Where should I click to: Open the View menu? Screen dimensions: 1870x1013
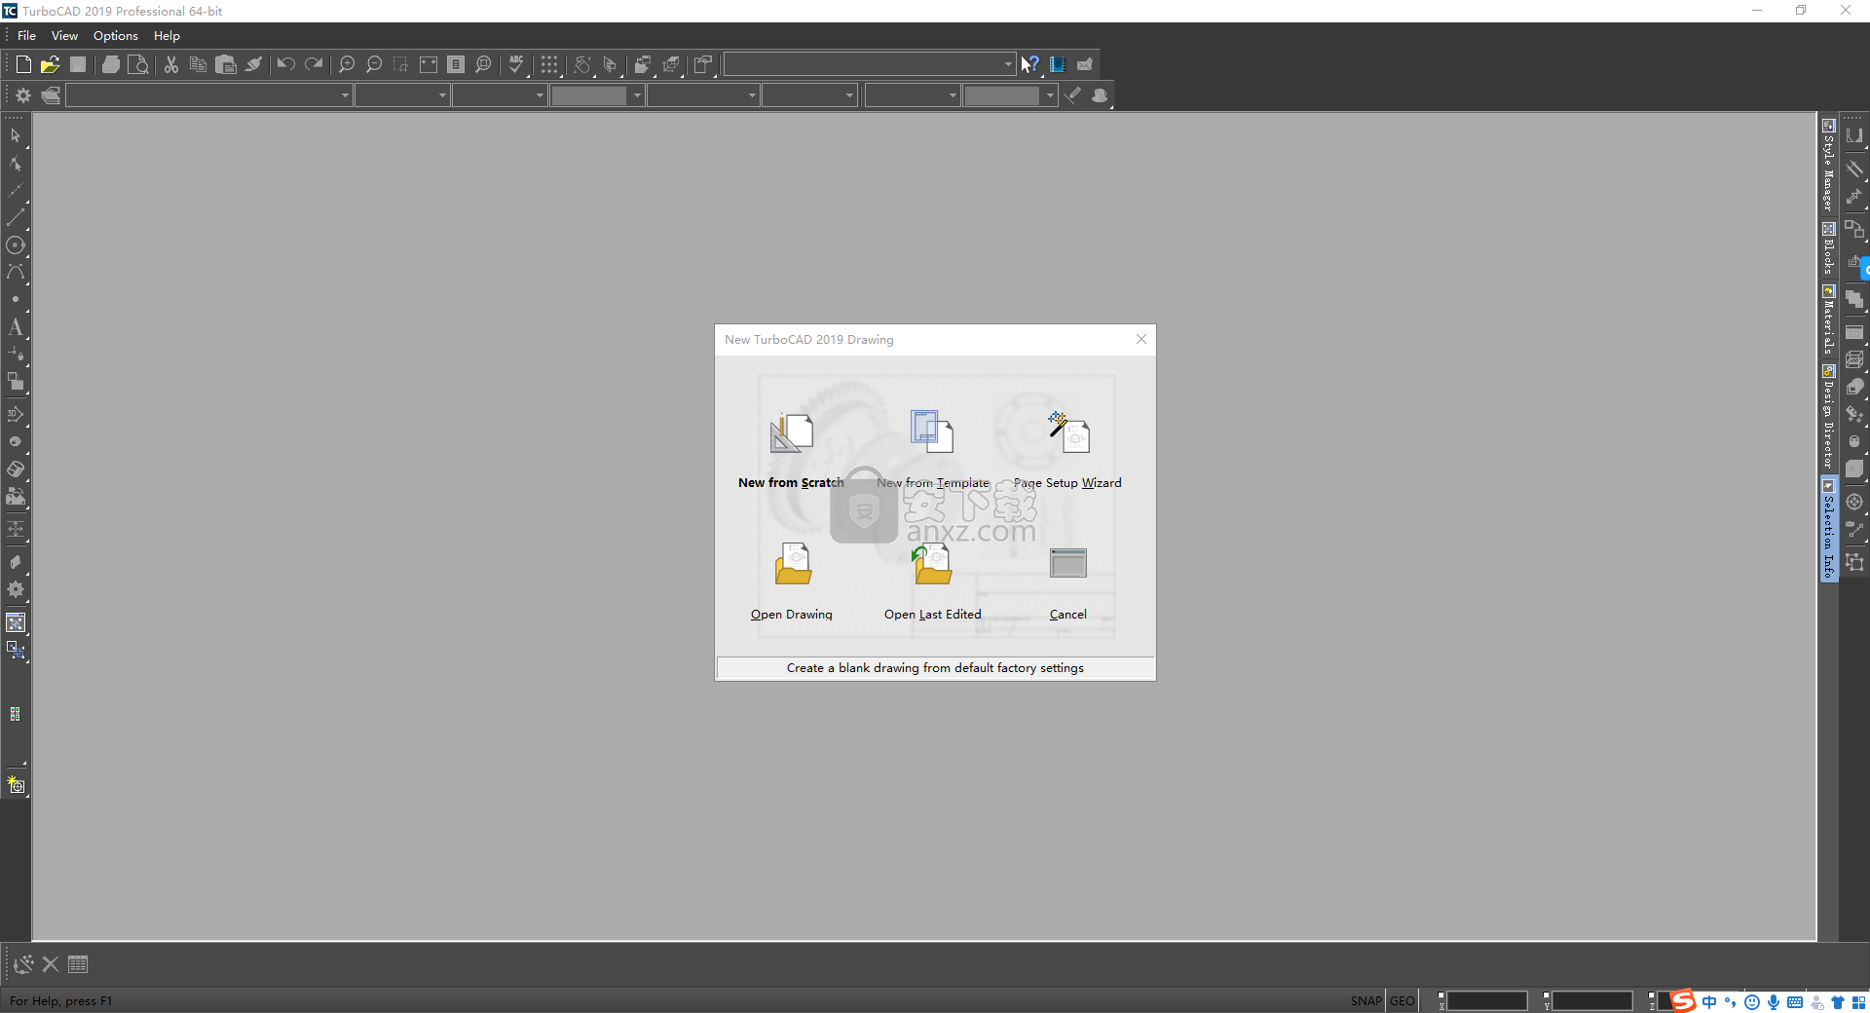click(x=64, y=35)
